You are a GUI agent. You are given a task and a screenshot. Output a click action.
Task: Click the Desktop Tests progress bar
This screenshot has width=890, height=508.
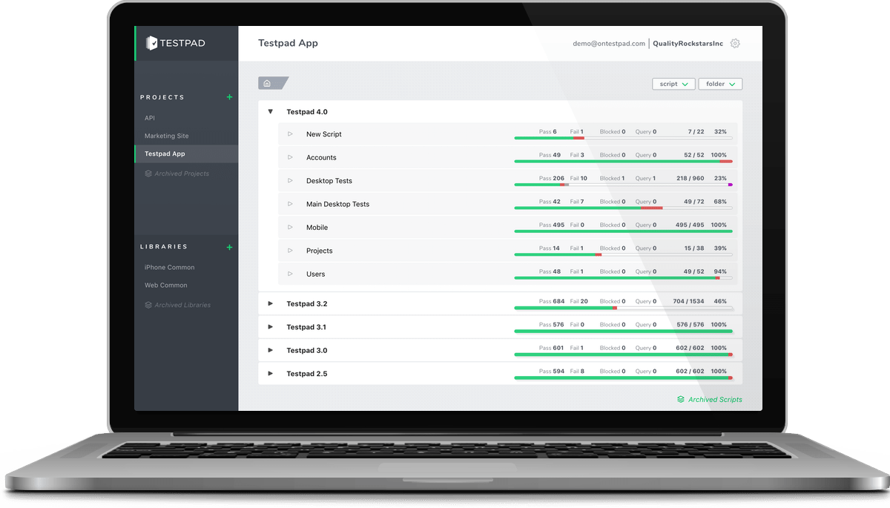(x=623, y=185)
